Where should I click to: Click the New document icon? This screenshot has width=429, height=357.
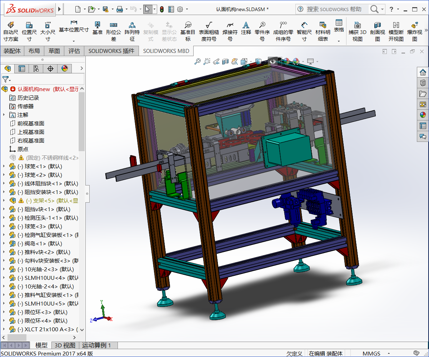[78, 9]
